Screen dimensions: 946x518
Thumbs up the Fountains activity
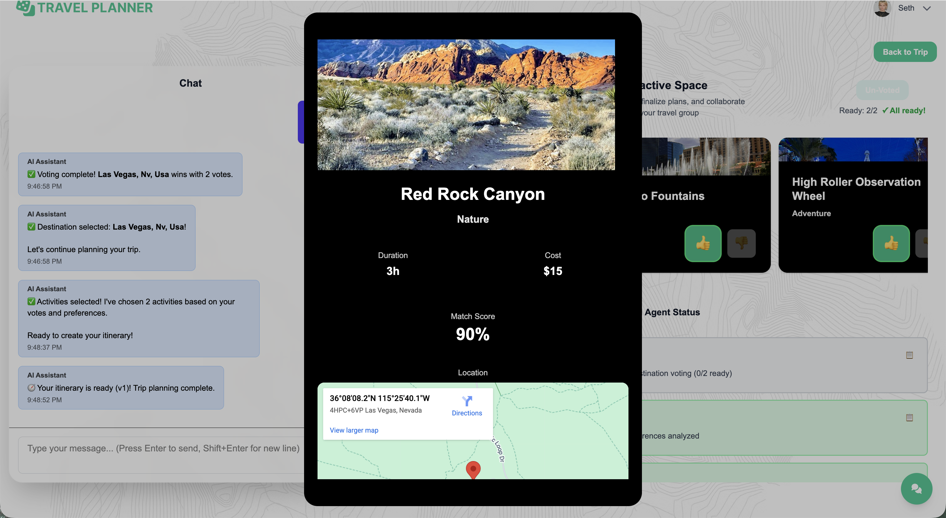[703, 243]
